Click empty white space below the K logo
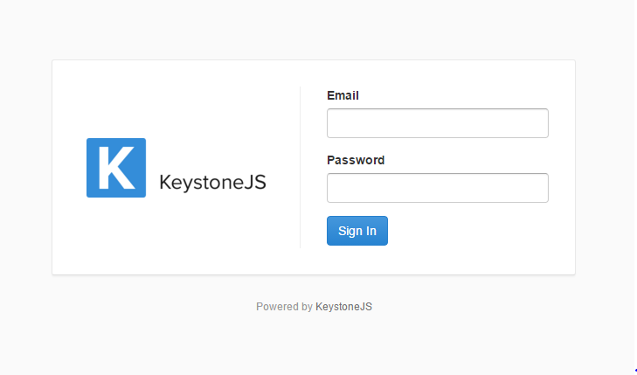This screenshot has width=637, height=375. [116, 236]
